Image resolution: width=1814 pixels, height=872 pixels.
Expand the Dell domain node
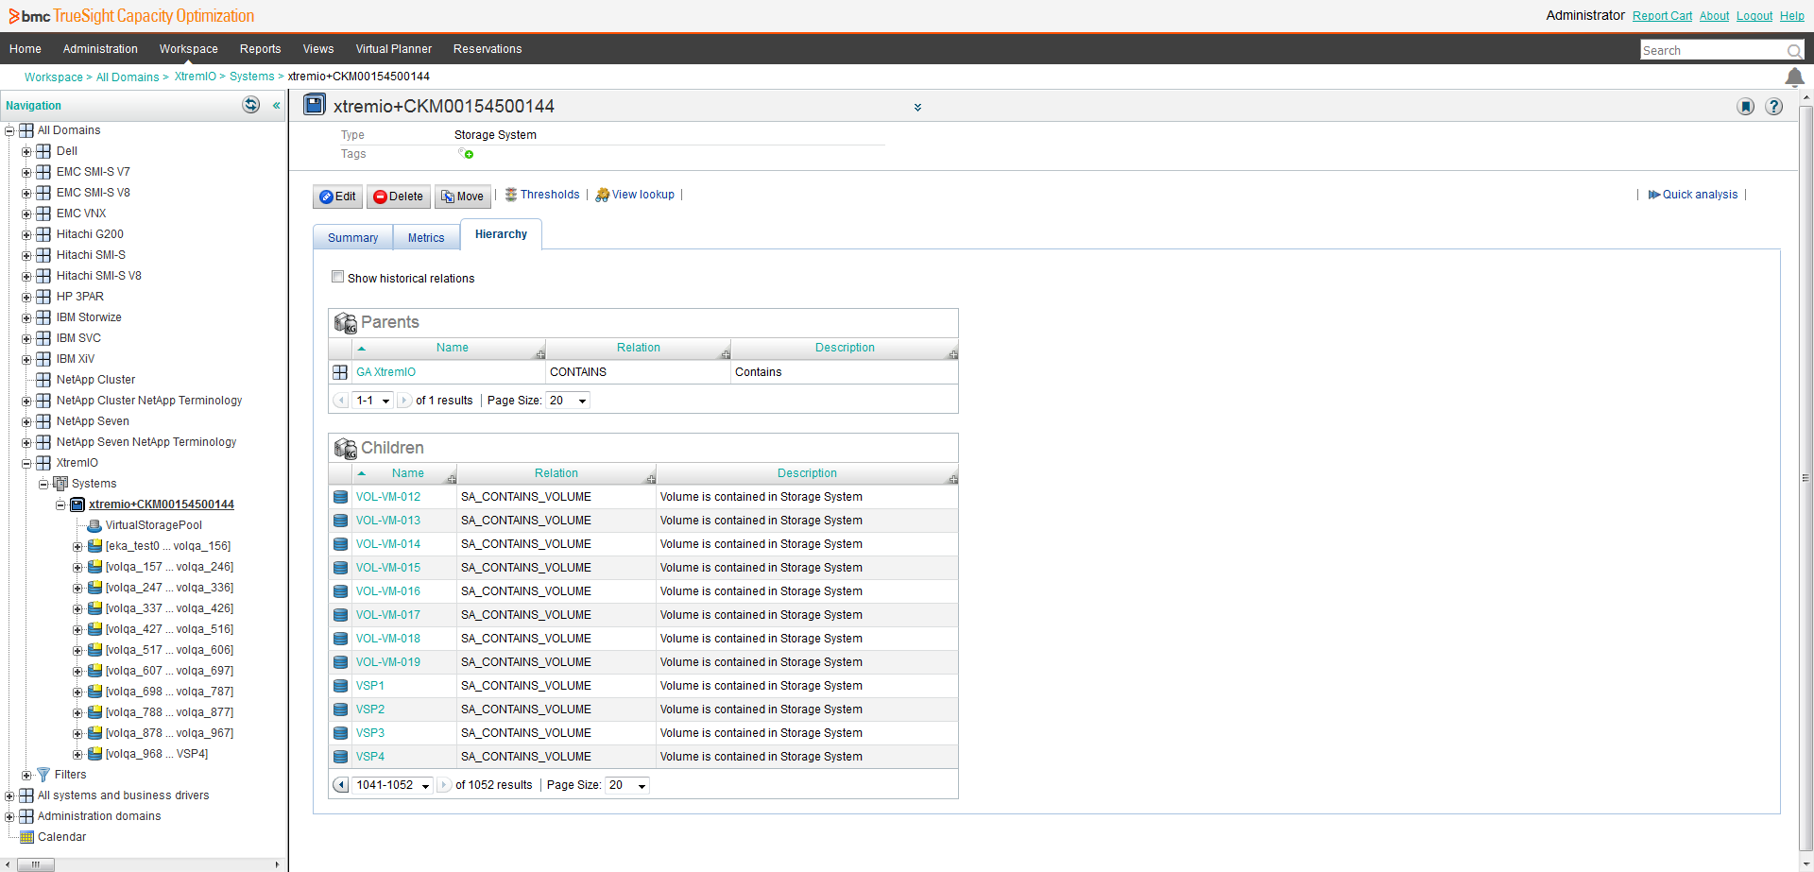(x=26, y=152)
